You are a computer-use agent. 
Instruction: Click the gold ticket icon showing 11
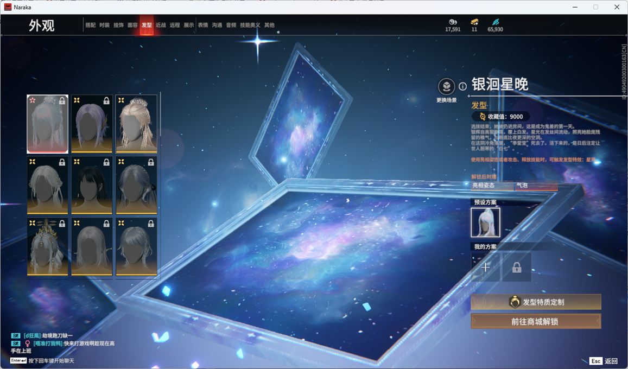tap(474, 22)
